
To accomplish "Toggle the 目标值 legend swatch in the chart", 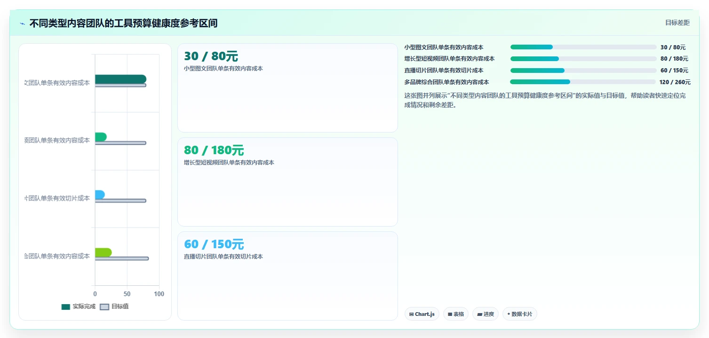I will tap(104, 307).
